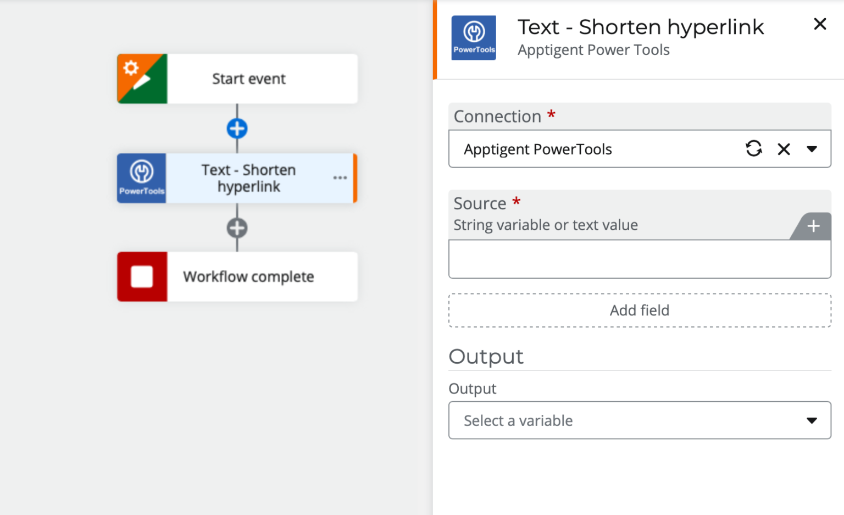The height and width of the screenshot is (515, 844).
Task: Select the Workflow complete node
Action: [x=248, y=276]
